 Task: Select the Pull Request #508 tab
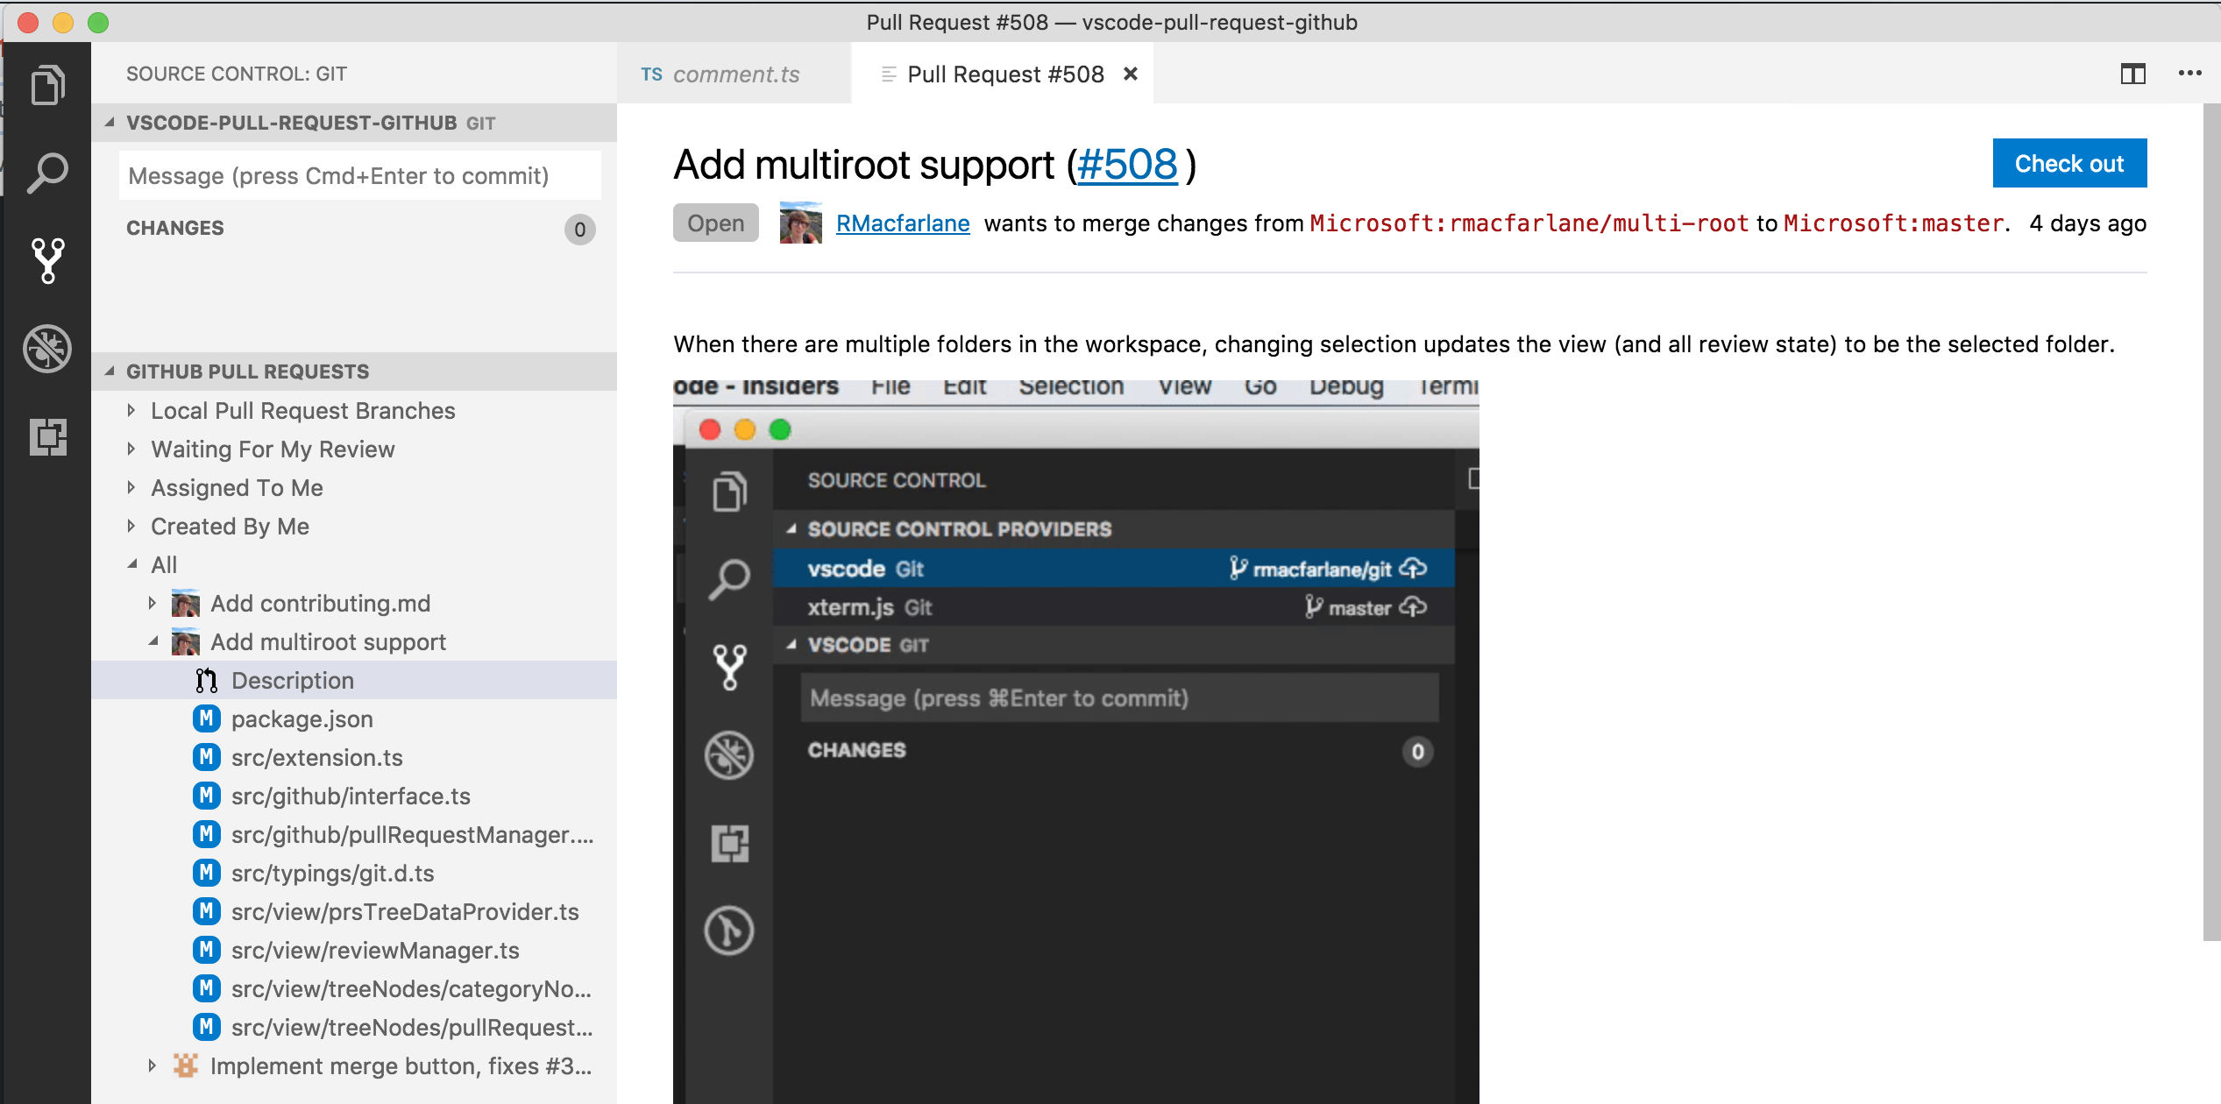click(1004, 74)
